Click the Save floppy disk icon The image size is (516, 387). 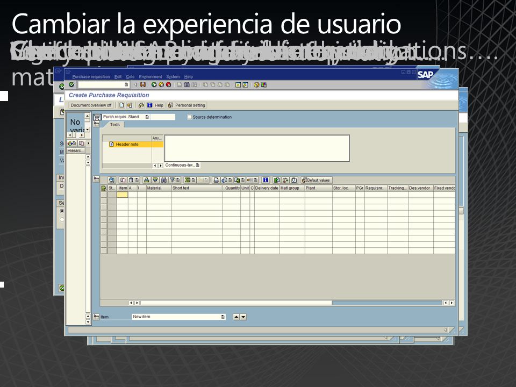pos(143,84)
